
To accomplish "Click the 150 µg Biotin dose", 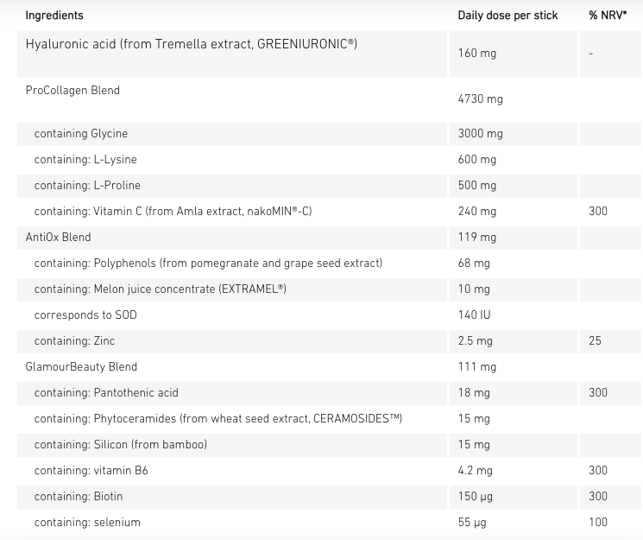I will tap(476, 497).
